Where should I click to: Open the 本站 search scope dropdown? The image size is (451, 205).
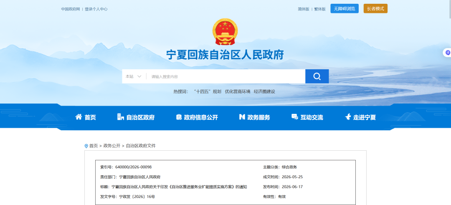tap(134, 76)
